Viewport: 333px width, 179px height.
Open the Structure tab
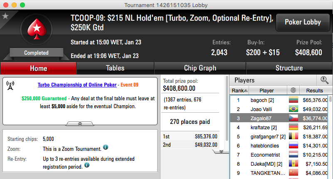[289, 68]
